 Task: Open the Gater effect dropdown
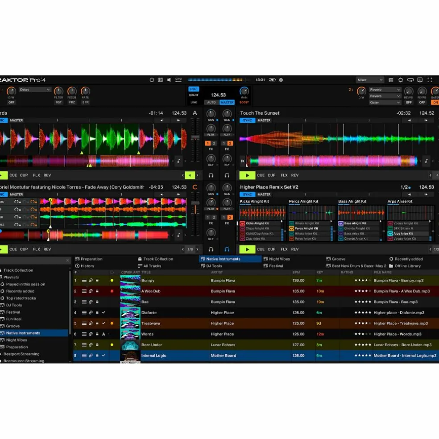coord(385,103)
